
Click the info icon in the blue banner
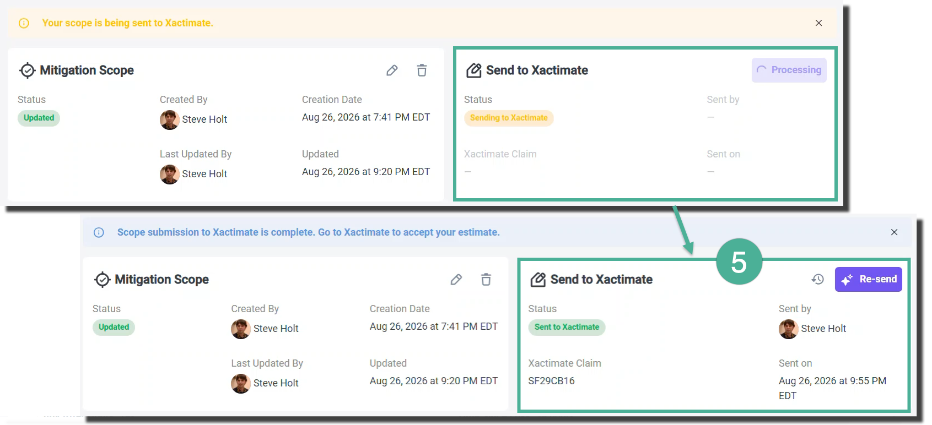point(99,232)
